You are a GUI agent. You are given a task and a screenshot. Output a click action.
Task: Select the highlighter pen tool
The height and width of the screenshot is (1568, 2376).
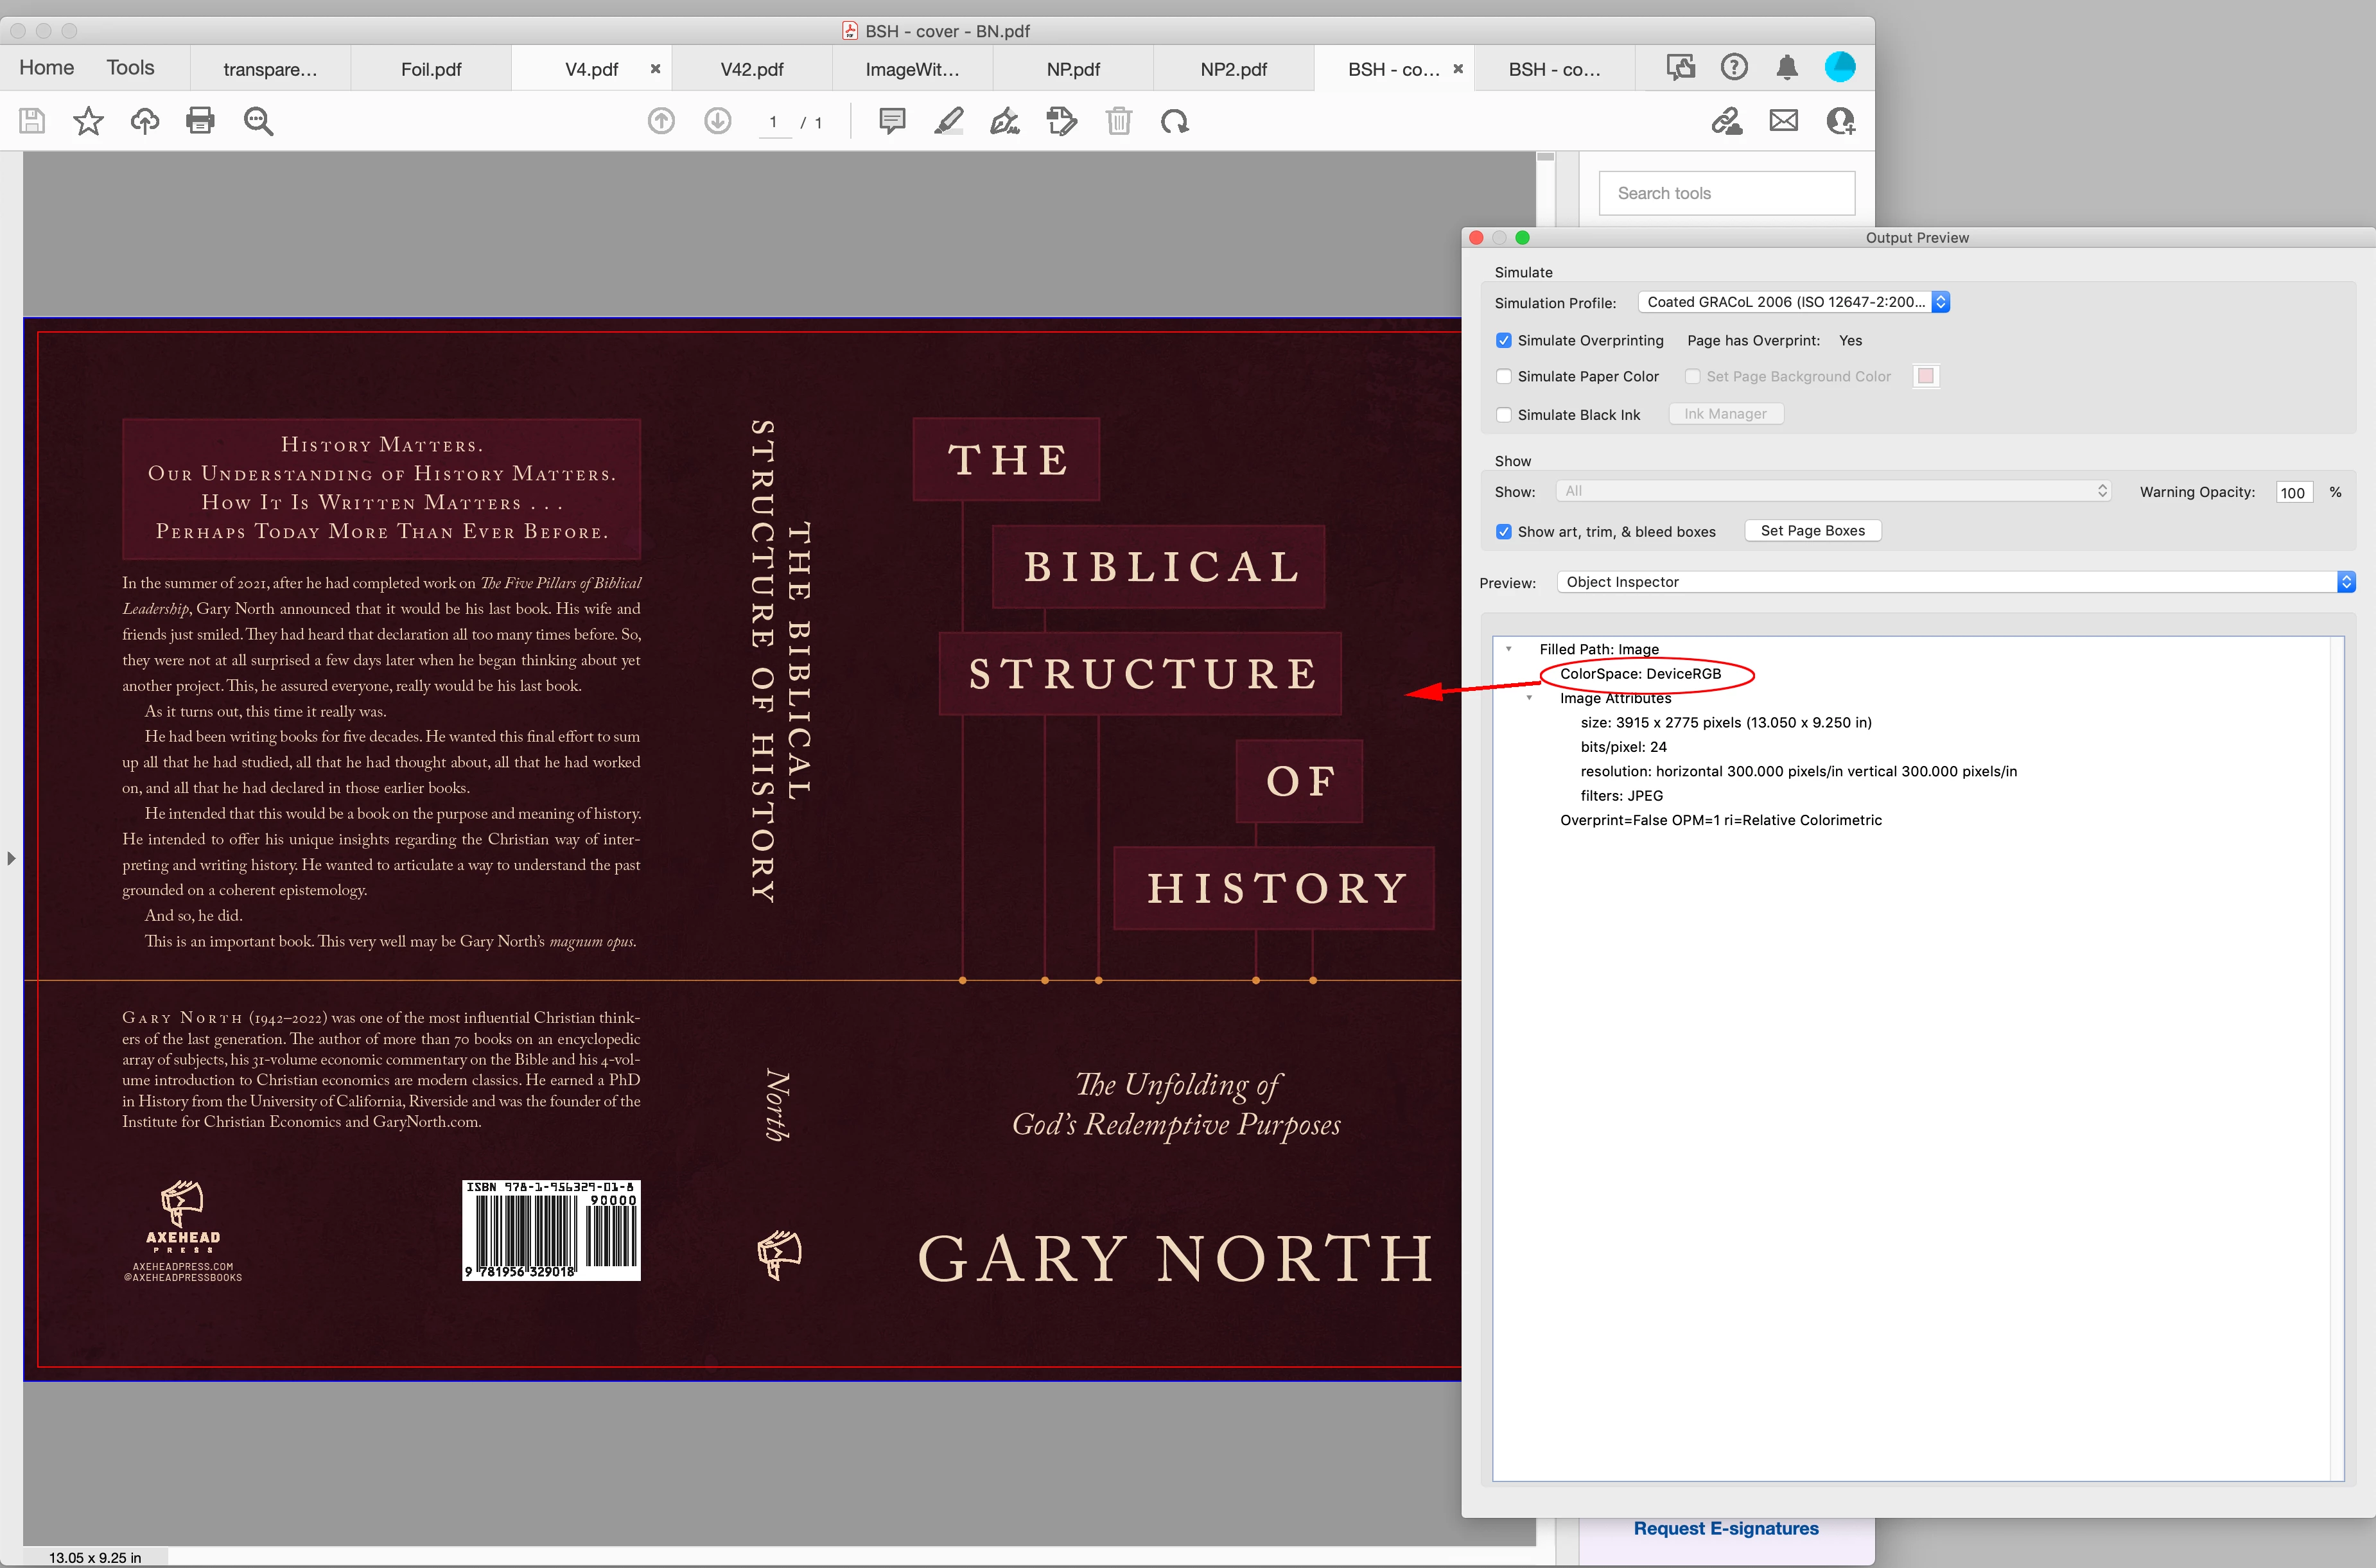(948, 121)
